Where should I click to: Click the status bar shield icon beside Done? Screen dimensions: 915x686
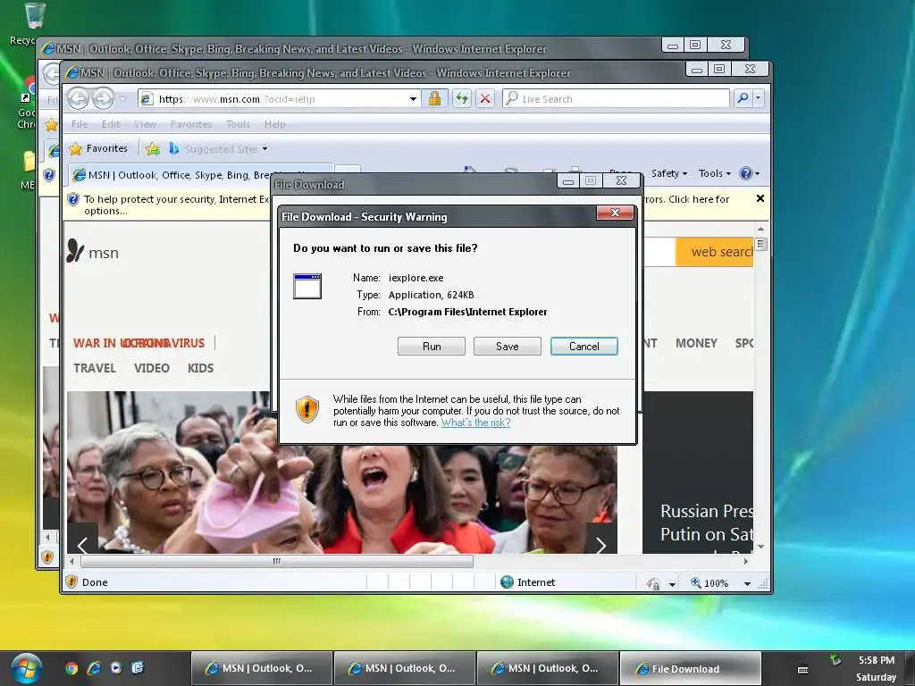[x=71, y=581]
